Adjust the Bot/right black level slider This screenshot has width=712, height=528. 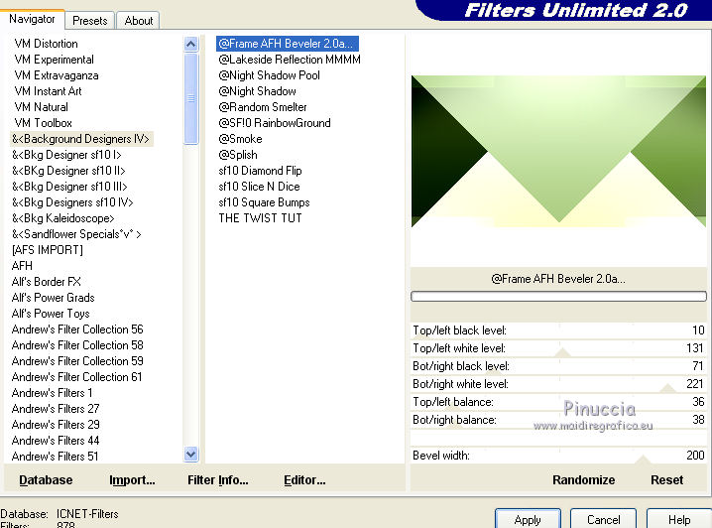tap(558, 366)
